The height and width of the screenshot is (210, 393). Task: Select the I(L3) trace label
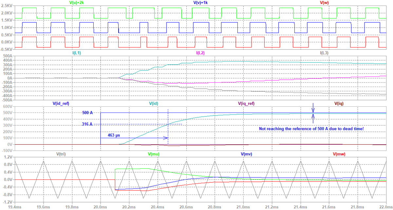tap(324, 53)
